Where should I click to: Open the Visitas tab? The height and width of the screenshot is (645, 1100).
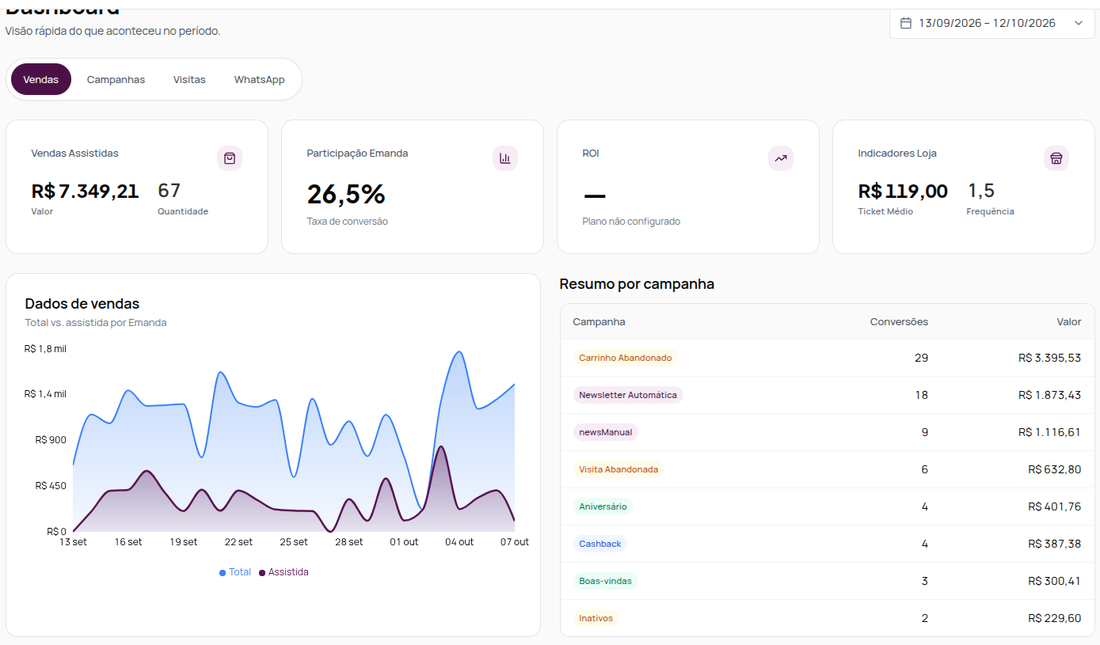coord(189,79)
